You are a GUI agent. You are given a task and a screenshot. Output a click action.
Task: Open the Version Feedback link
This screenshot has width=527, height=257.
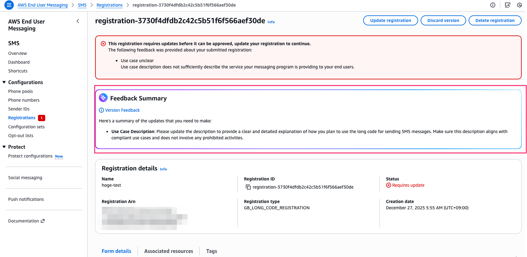coord(122,110)
